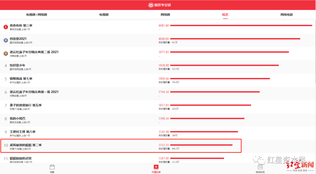Click the rank number 10

6,145
